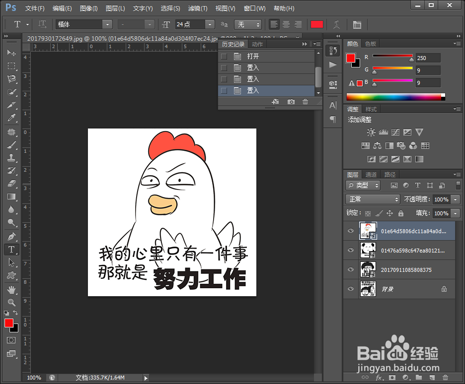Select the Move tool

[x=11, y=53]
